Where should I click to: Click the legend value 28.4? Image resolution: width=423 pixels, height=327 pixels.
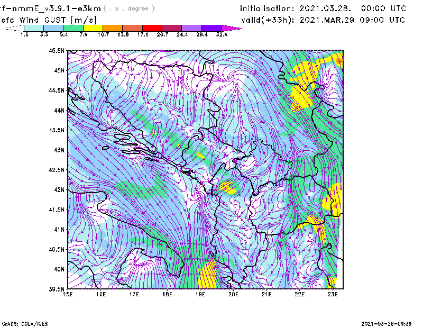[x=202, y=34]
